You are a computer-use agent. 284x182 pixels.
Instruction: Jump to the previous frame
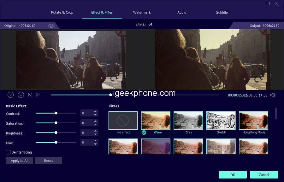[x=30, y=95]
